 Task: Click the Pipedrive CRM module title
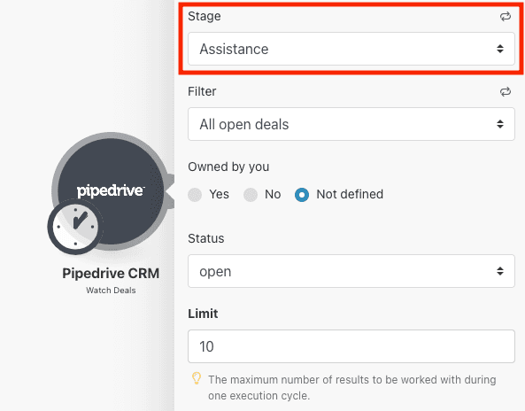(111, 274)
